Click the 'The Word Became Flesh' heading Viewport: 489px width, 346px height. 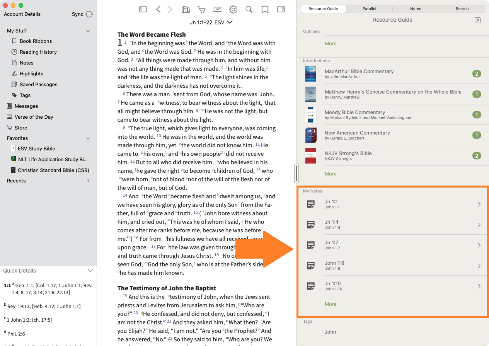point(152,34)
